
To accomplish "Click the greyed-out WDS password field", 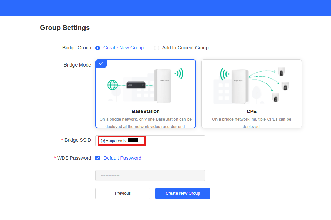I will 150,176.
